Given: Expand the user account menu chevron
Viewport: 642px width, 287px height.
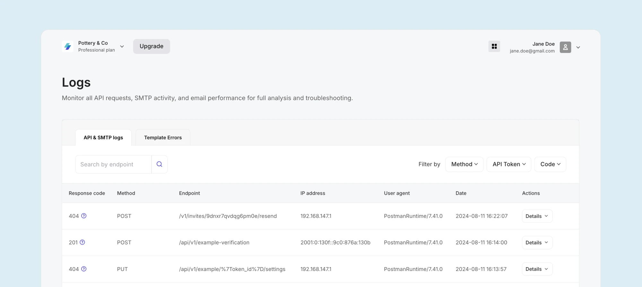Looking at the screenshot, I should [x=578, y=47].
